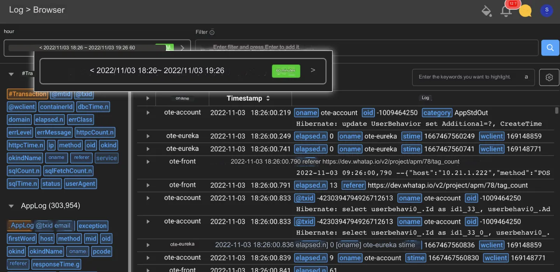Select the exception tag
This screenshot has height=272, width=560.
[93, 226]
